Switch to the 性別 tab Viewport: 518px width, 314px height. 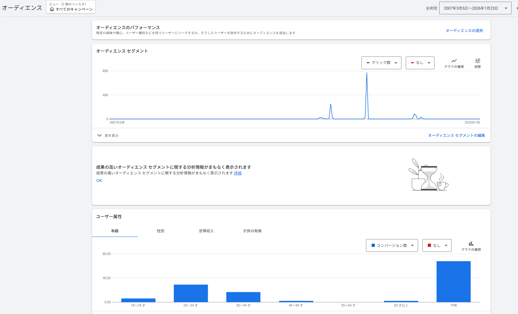tap(161, 231)
